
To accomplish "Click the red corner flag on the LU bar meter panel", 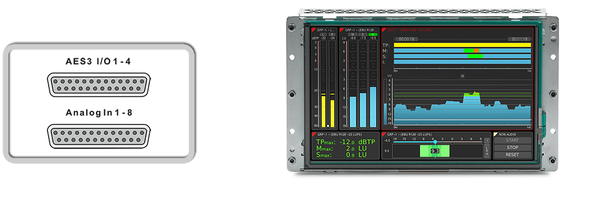I will (342, 30).
